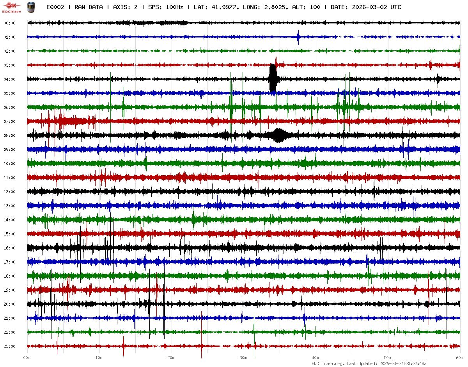
Task: Click the 00m tick on time axis
Action: click(x=27, y=358)
